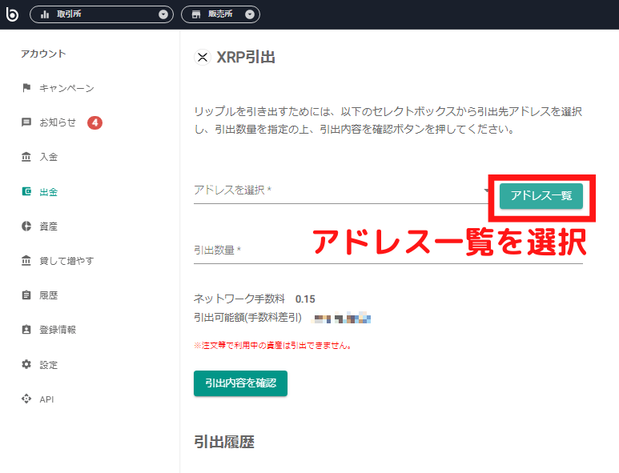Viewport: 619px width, 473px height.
Task: Click the notifications message icon
Action: tap(26, 122)
